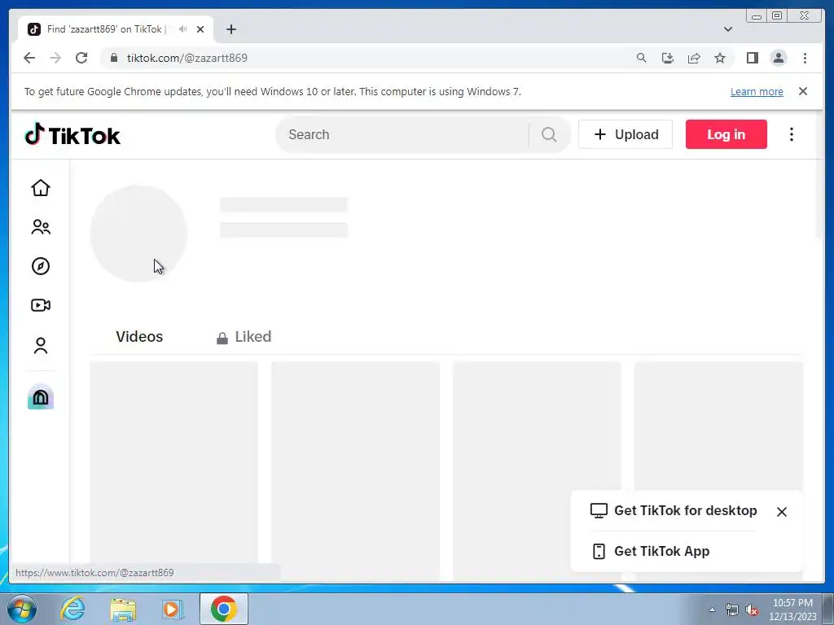Viewport: 834px width, 625px height.
Task: Open the Chrome profile avatar icon
Action: point(778,58)
